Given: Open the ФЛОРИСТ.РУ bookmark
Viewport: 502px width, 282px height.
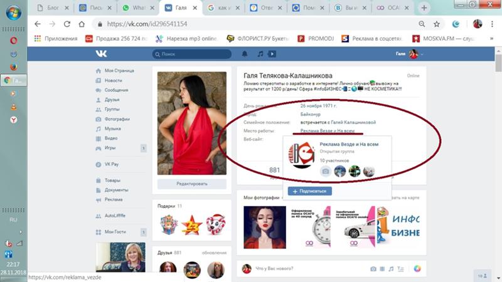Looking at the screenshot, I should (x=258, y=38).
